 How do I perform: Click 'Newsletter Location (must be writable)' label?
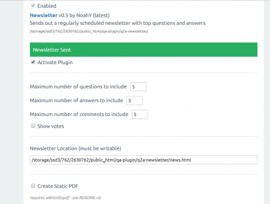(x=75, y=148)
